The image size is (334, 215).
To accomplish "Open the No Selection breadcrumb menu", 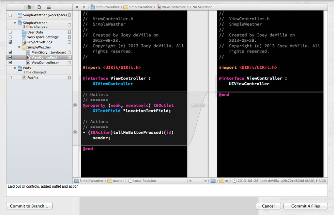I will pos(202,7).
